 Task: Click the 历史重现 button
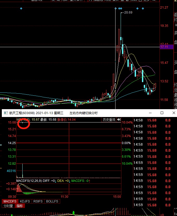pyautogui.click(x=109, y=120)
